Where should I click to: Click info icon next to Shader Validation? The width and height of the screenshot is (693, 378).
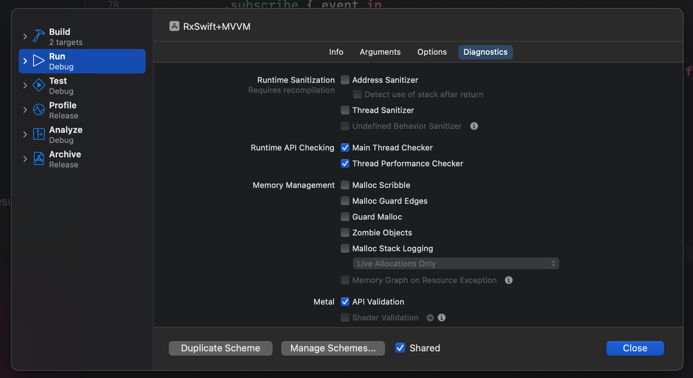point(442,318)
